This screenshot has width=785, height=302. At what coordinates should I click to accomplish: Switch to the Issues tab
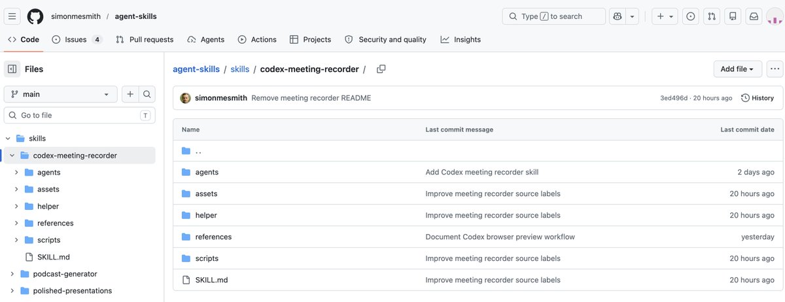77,39
